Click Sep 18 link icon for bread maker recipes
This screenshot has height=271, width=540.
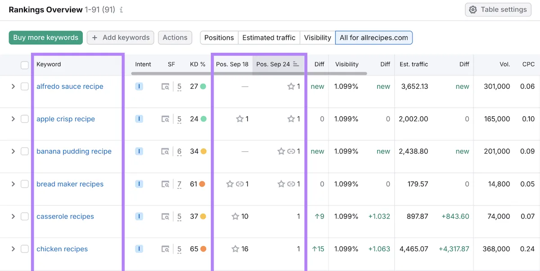coord(240,184)
